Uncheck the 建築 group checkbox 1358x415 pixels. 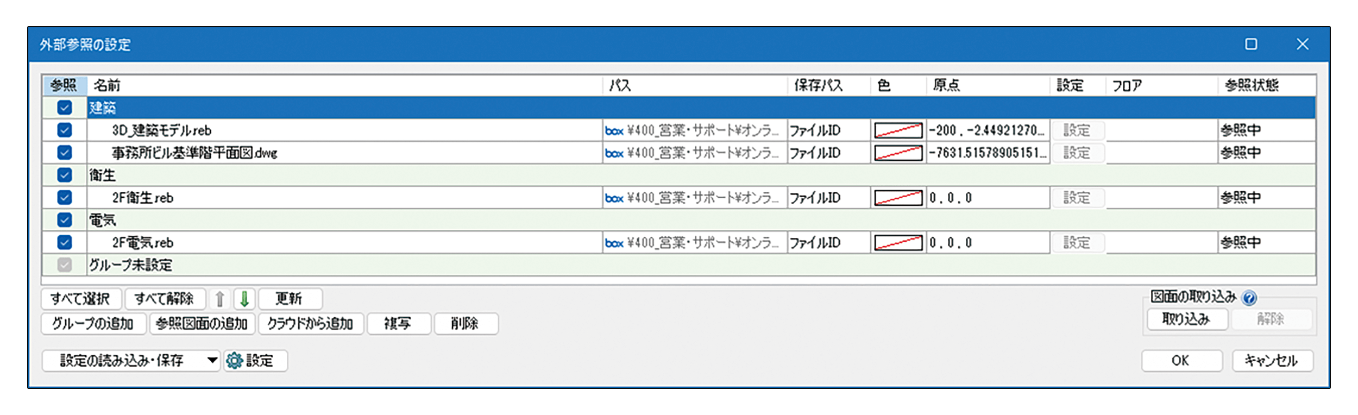click(65, 108)
